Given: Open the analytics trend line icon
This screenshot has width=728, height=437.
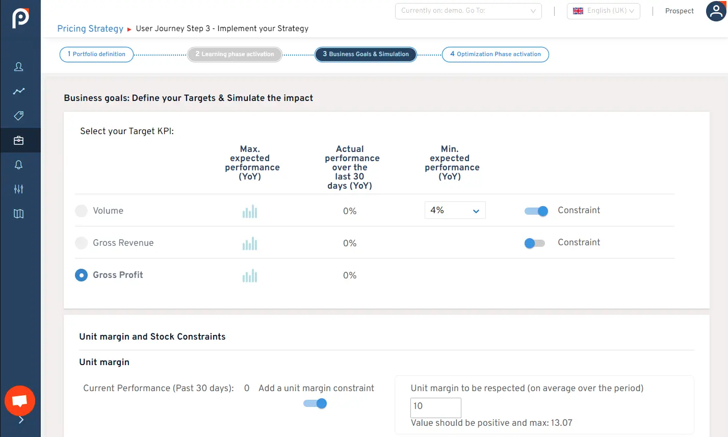Looking at the screenshot, I should coord(19,91).
